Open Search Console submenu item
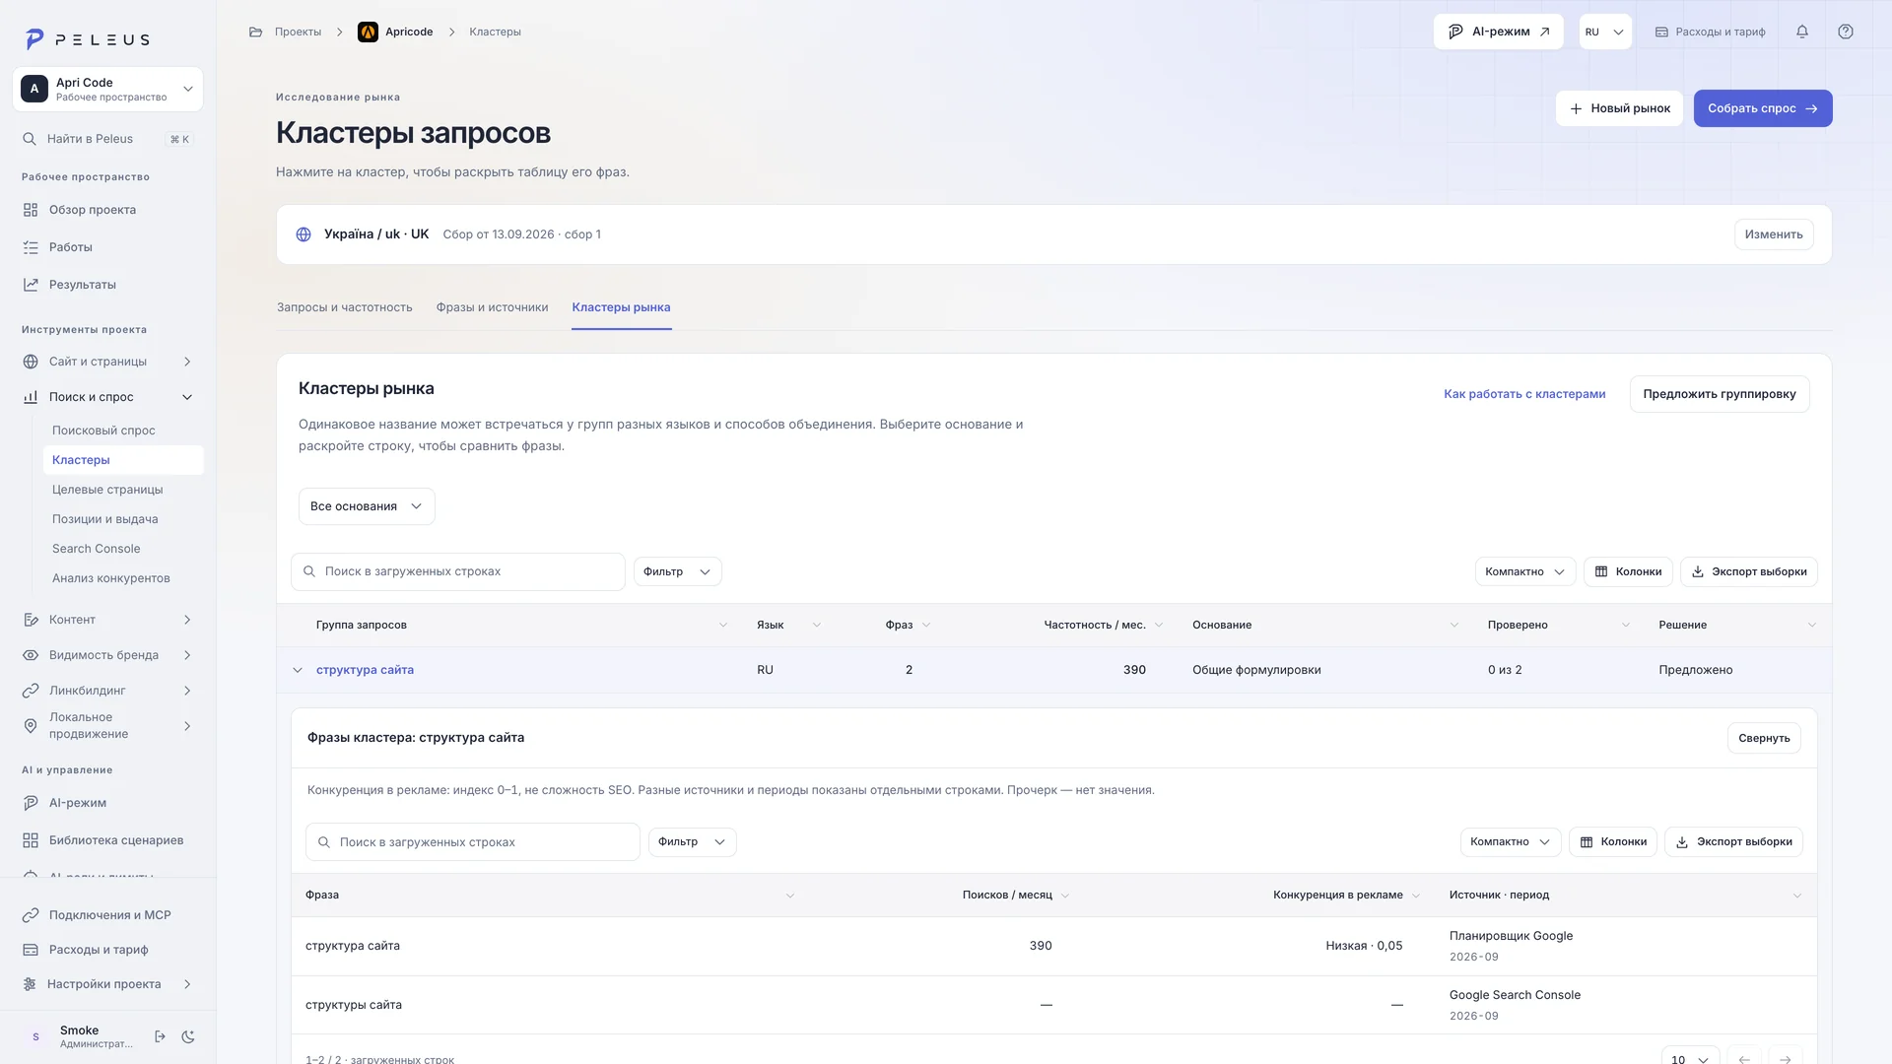This screenshot has width=1892, height=1064. coord(123,549)
